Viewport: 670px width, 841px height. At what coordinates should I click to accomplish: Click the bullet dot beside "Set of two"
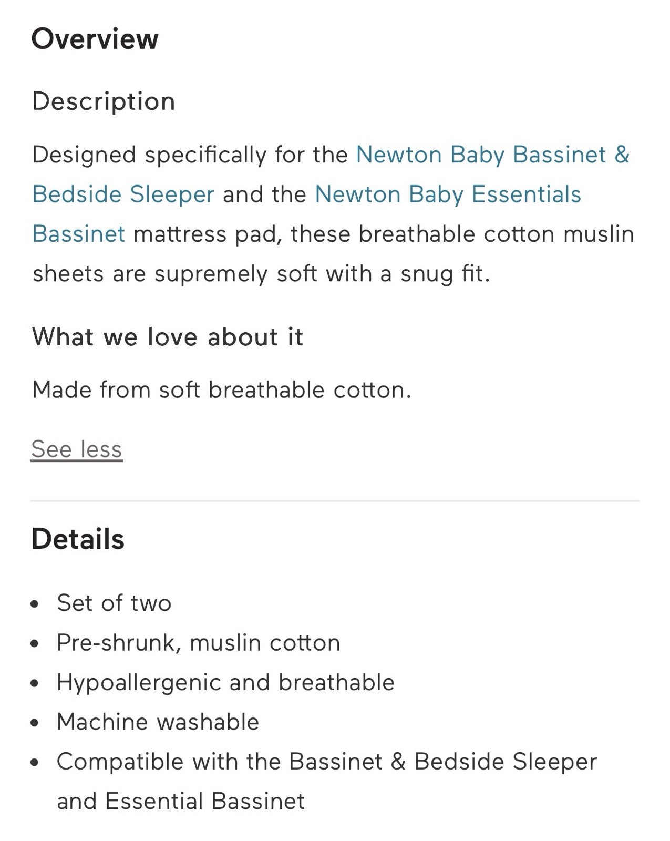[x=35, y=604]
